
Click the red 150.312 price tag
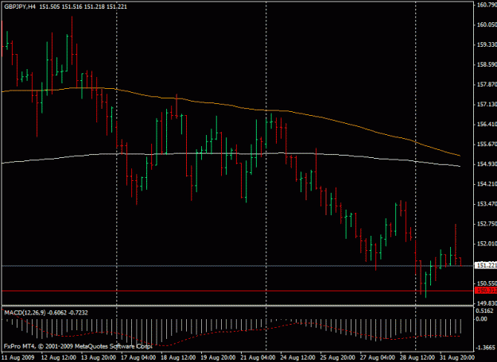point(486,291)
